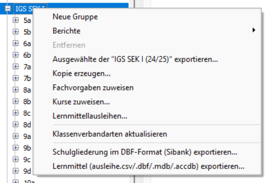The height and width of the screenshot is (183, 269).
Task: Select class 8a in tree
Action: 27,89
